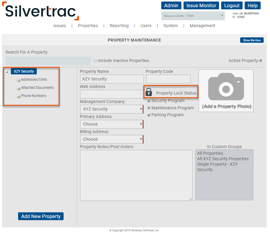Click the Property Lock Status padlock icon
This screenshot has width=270, height=234.
149,92
